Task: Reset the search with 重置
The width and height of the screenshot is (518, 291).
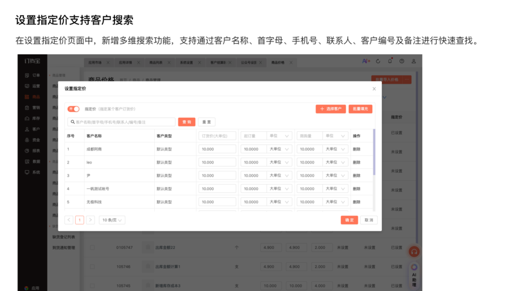Action: click(x=207, y=122)
